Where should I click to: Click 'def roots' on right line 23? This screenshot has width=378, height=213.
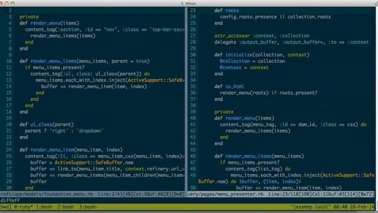tap(227, 11)
